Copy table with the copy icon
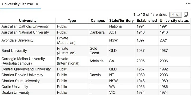 pos(186,14)
